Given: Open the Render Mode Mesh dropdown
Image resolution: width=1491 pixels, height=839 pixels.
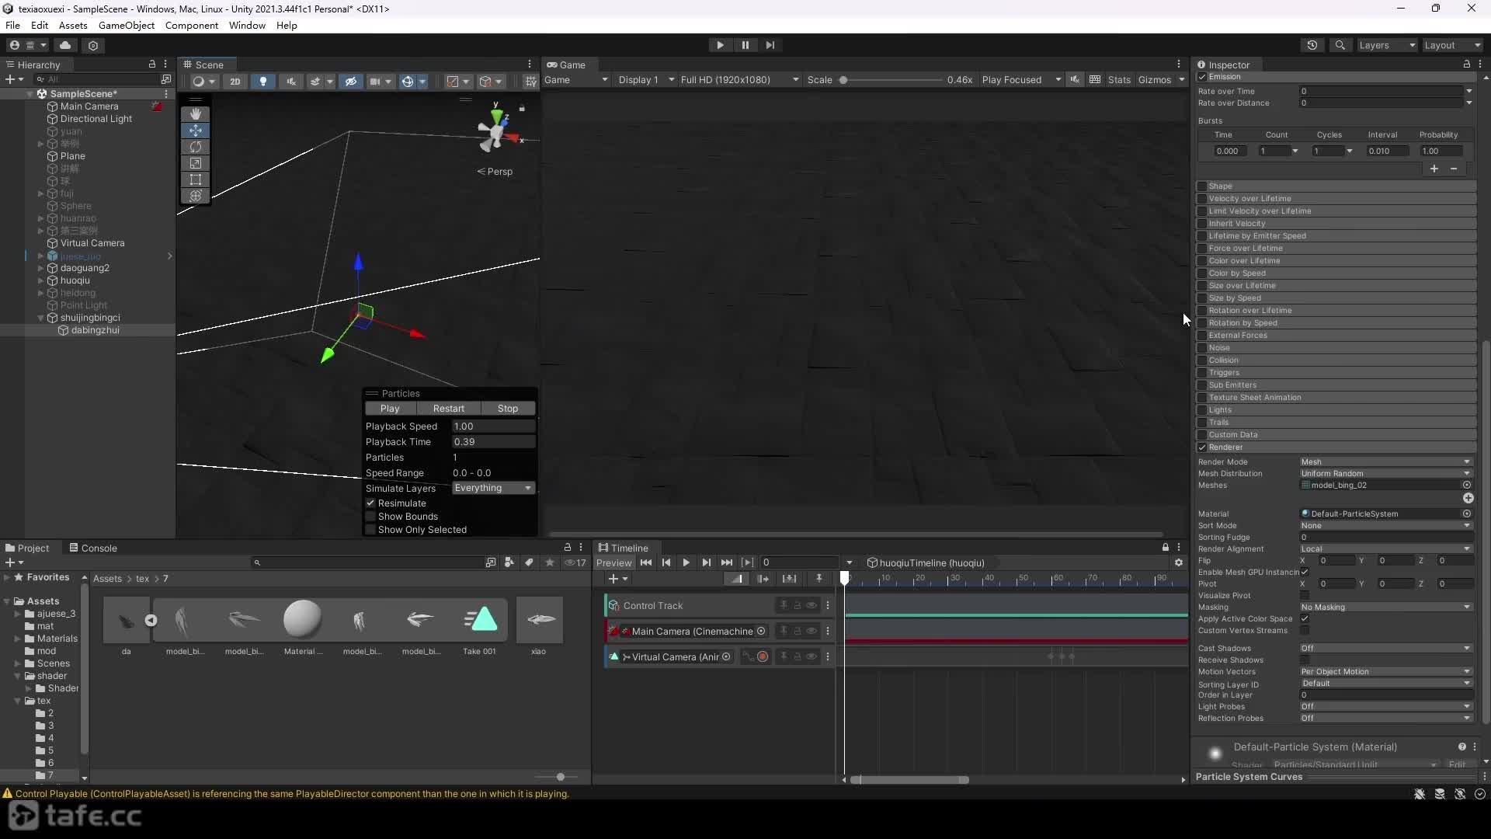Looking at the screenshot, I should coord(1386,461).
